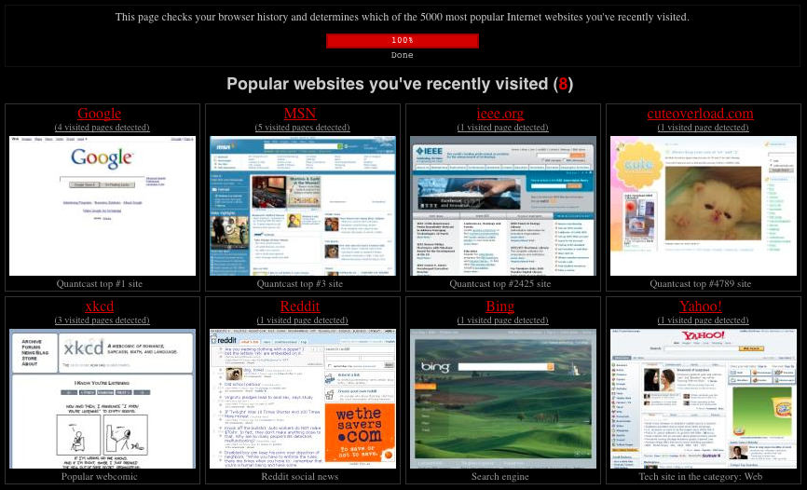Open the ieee.org site link
The width and height of the screenshot is (807, 490).
(x=500, y=114)
